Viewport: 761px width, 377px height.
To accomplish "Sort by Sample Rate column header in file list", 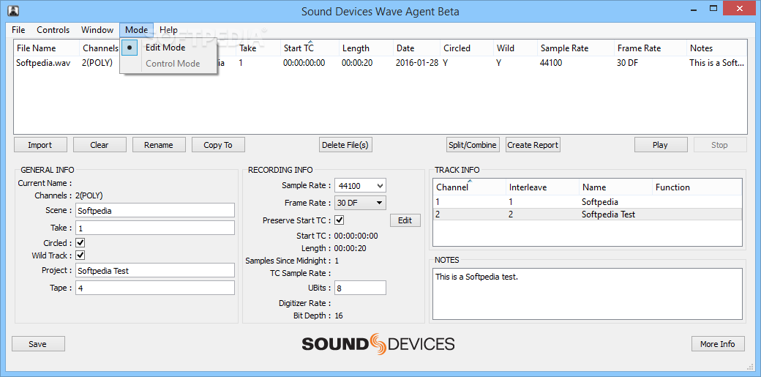I will click(576, 48).
